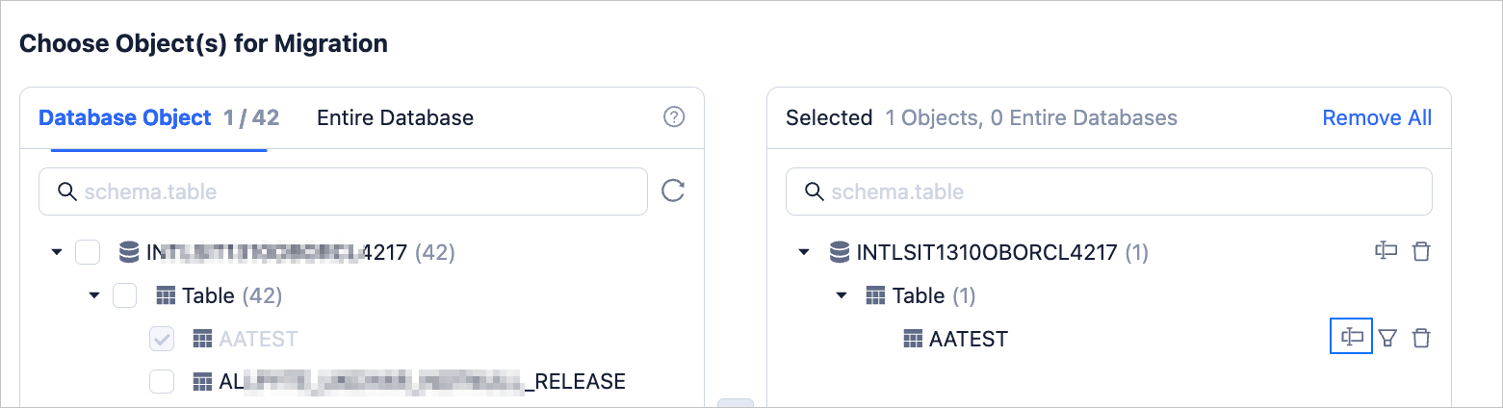The width and height of the screenshot is (1503, 408).
Task: Check the box for the _RELEASE table
Action: [x=162, y=381]
